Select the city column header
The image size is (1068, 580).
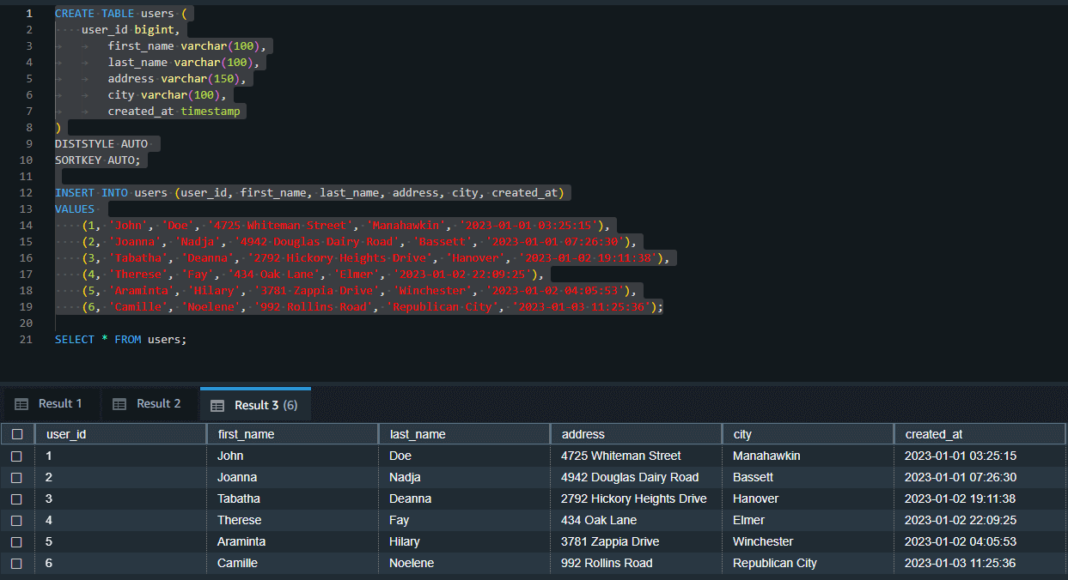[x=742, y=434]
